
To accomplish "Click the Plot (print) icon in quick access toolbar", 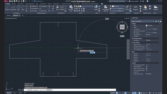I will (23, 1).
